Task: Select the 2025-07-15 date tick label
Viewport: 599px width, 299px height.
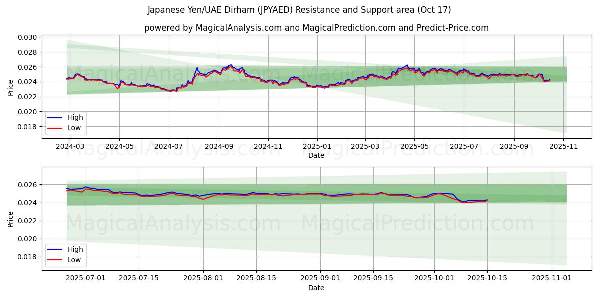Action: coord(138,277)
